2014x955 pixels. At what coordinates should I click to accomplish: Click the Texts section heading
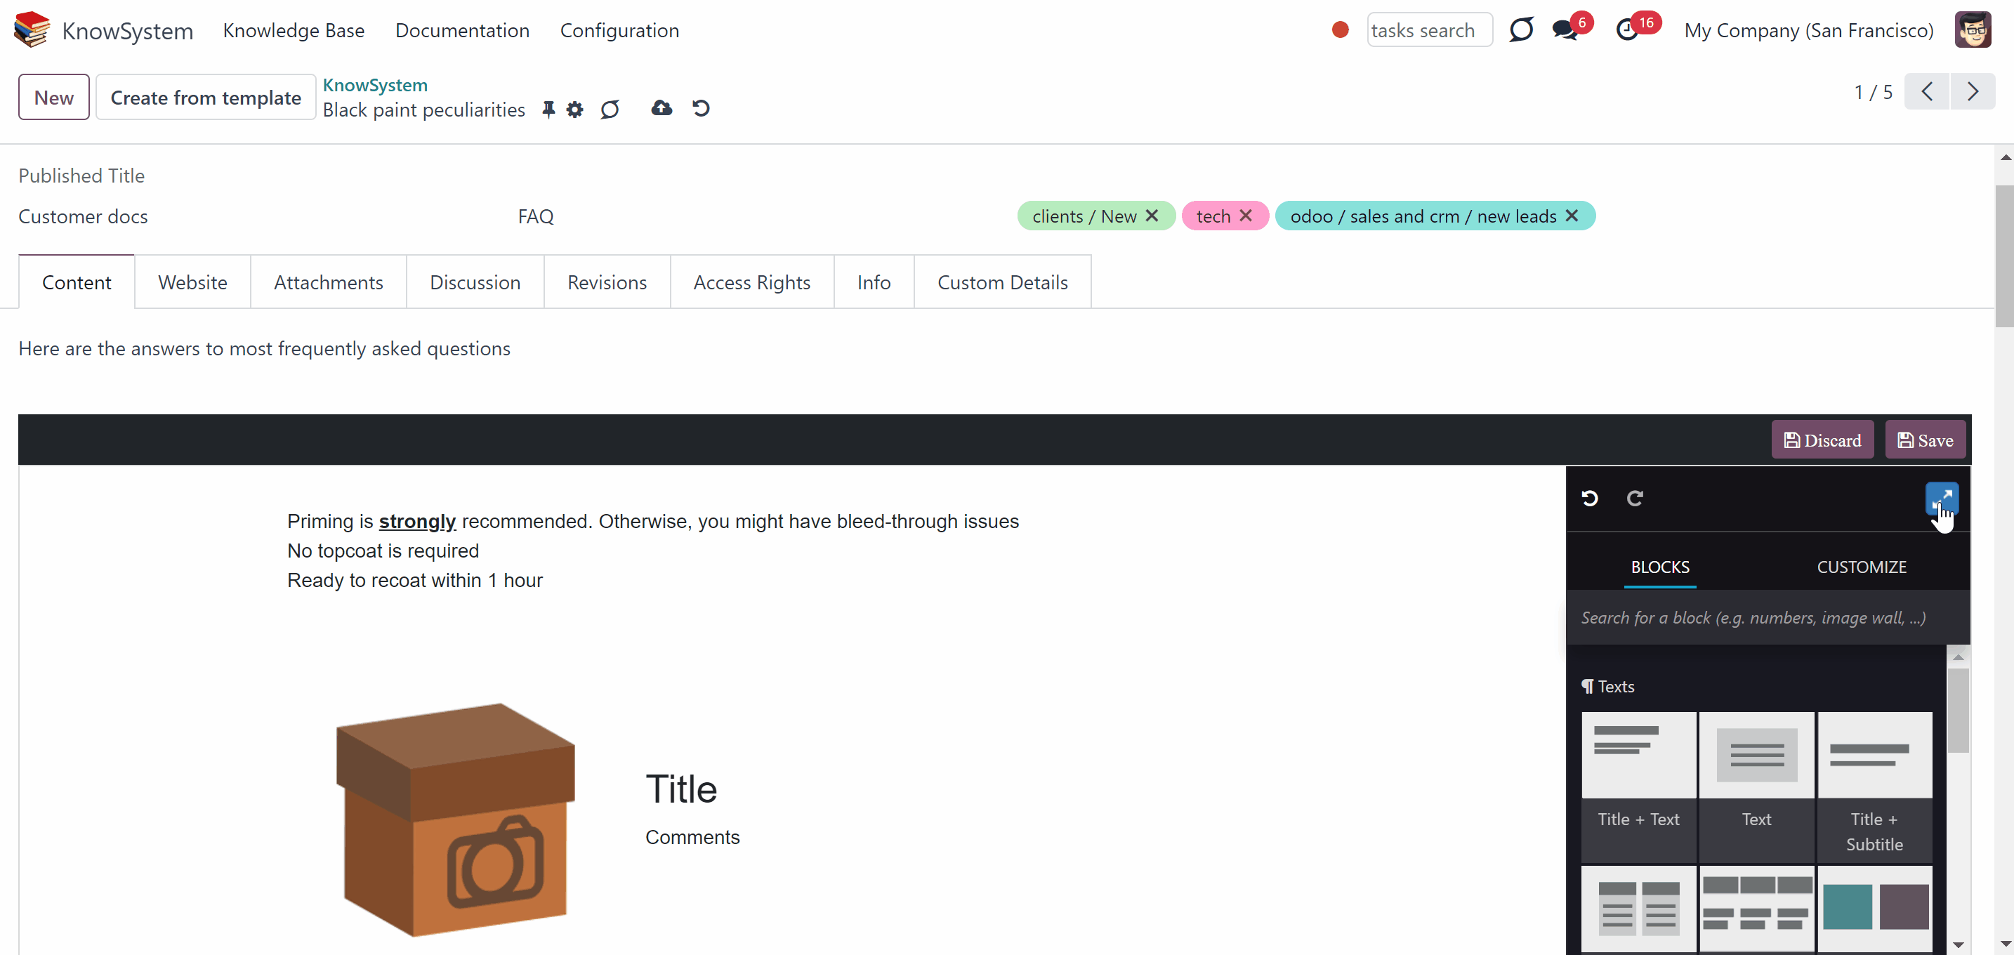coord(1608,686)
